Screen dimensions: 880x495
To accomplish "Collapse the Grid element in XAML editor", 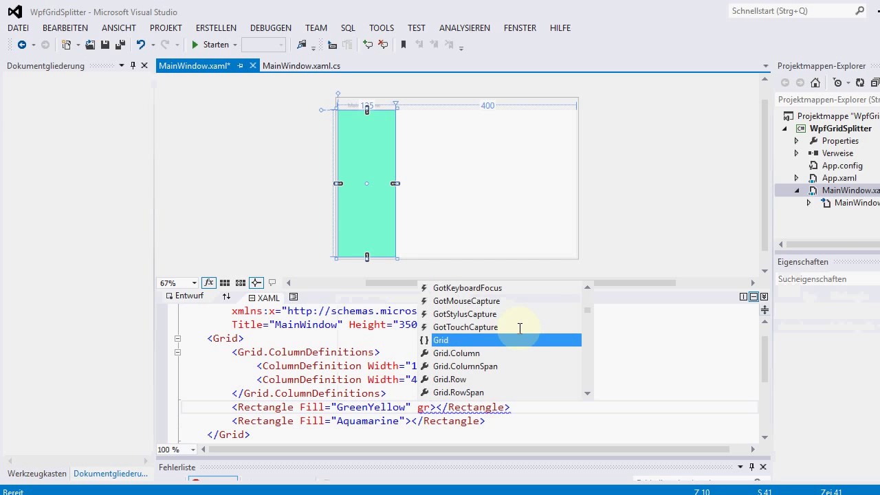I will pyautogui.click(x=177, y=338).
